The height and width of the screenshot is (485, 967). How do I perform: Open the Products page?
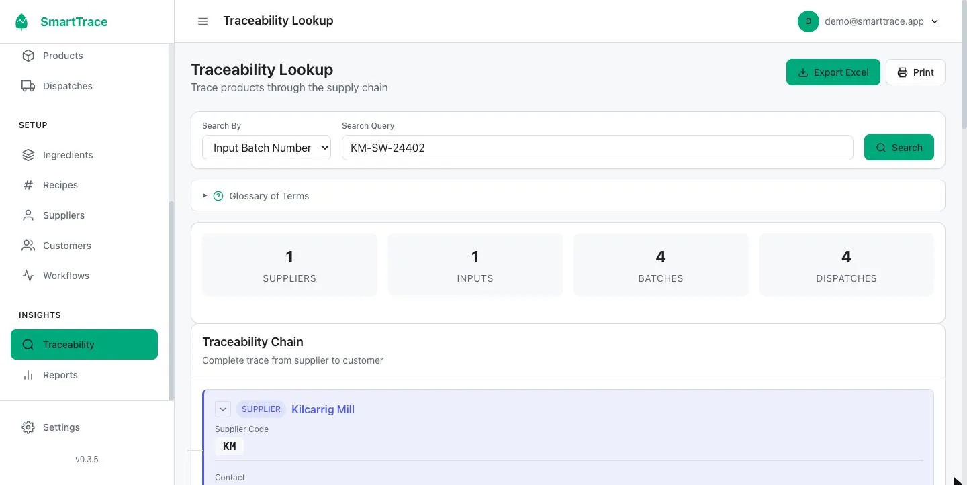point(85,56)
